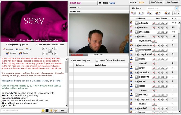Image resolution: width=181 pixels, height=115 pixels.
Task: Watch jip123 in cam slot 1
Action: (x=159, y=68)
